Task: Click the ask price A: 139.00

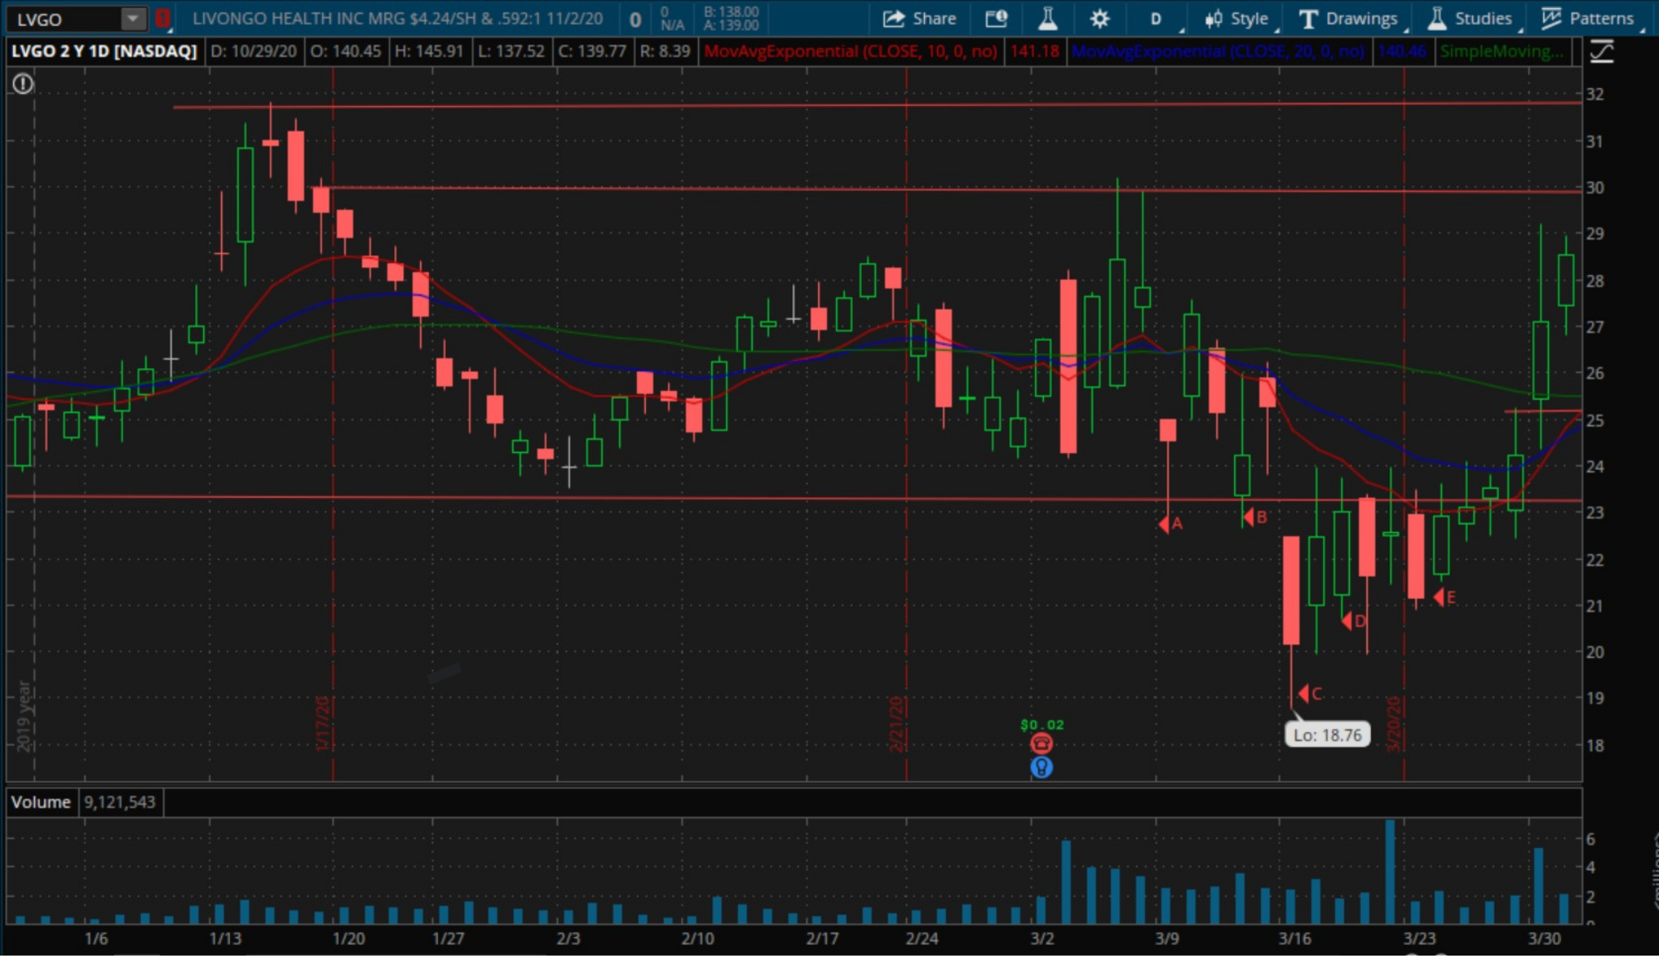Action: (731, 25)
